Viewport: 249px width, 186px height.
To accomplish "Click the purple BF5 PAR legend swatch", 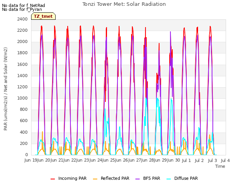I will (137, 179).
